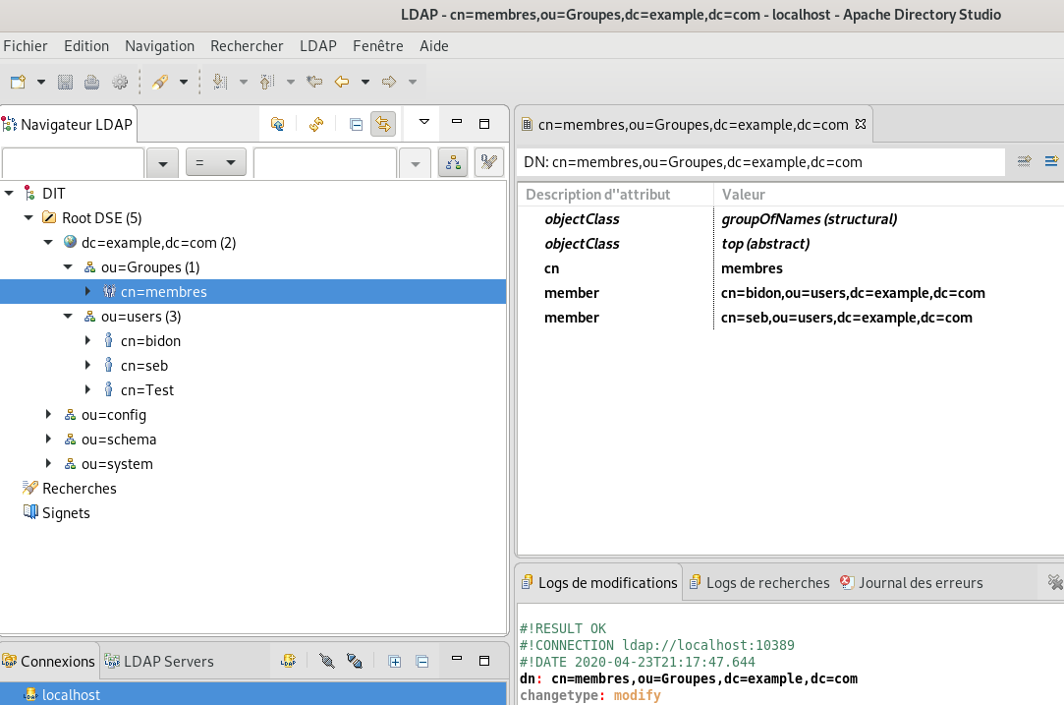This screenshot has height=705, width=1064.
Task: Click the cn=membres group icon in tree
Action: [x=109, y=291]
